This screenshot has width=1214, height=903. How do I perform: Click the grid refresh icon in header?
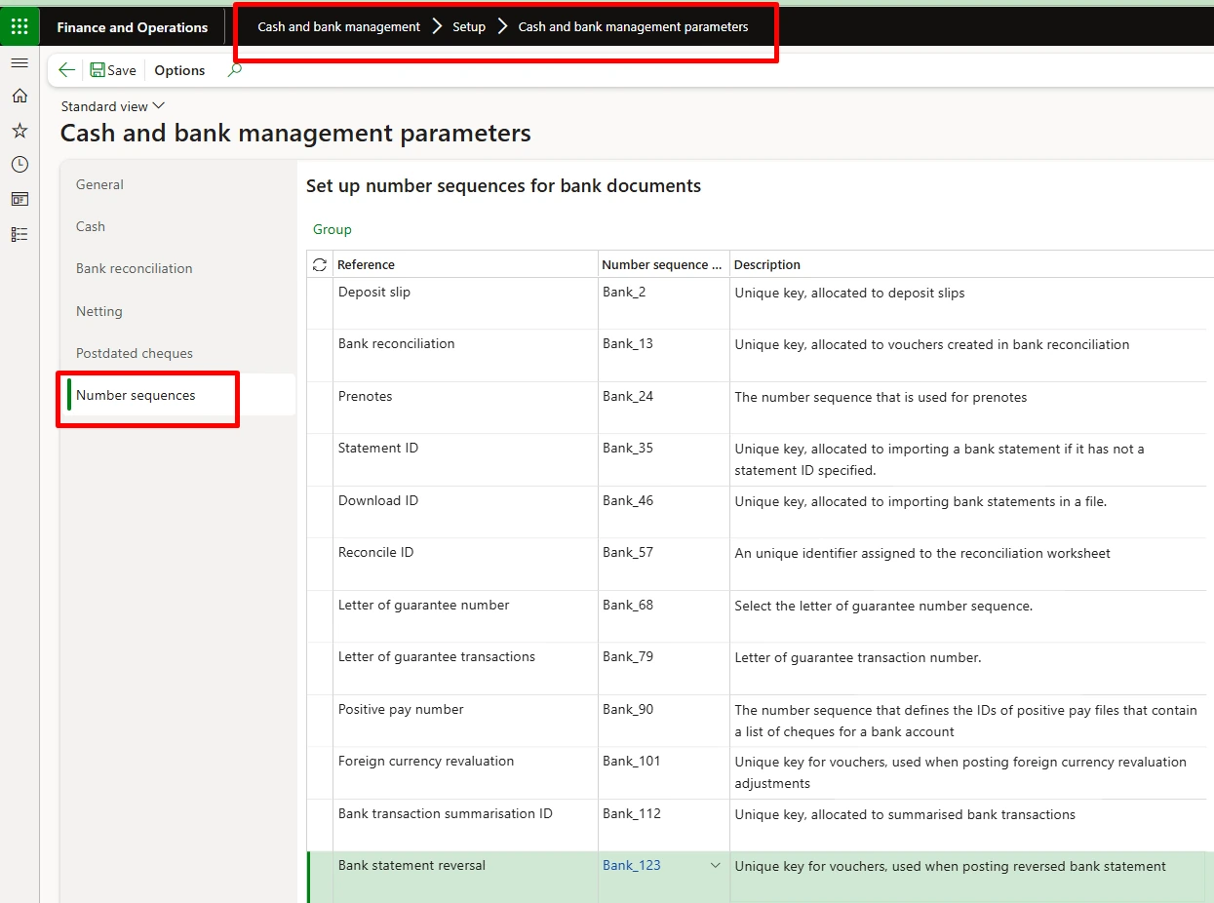(319, 264)
